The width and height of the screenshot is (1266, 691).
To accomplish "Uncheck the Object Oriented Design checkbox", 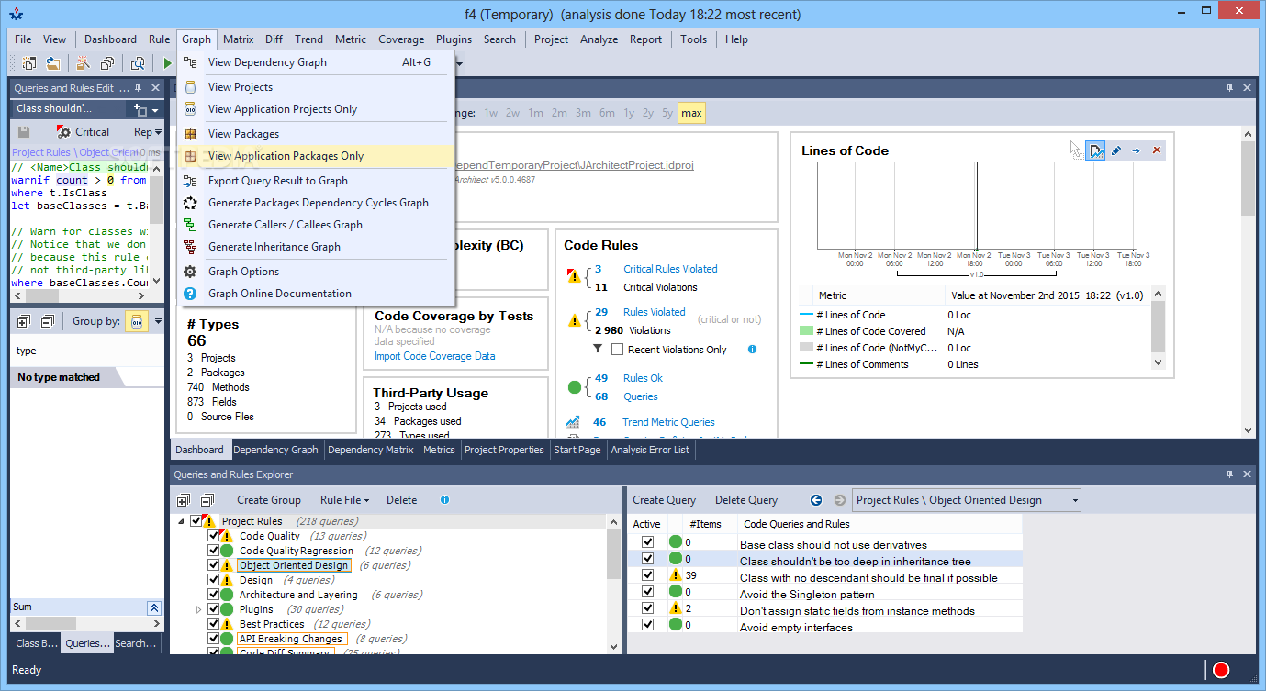I will pos(214,565).
